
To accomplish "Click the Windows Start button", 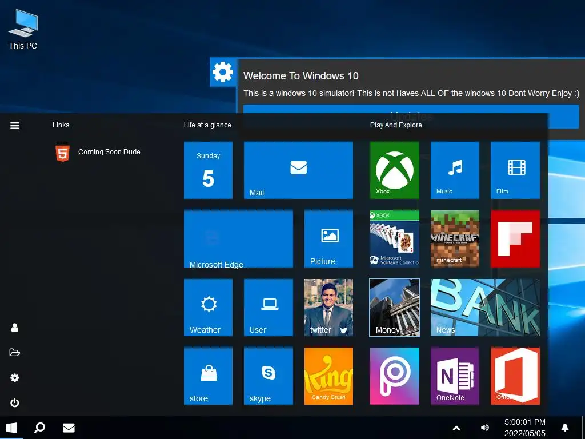I will click(11, 428).
